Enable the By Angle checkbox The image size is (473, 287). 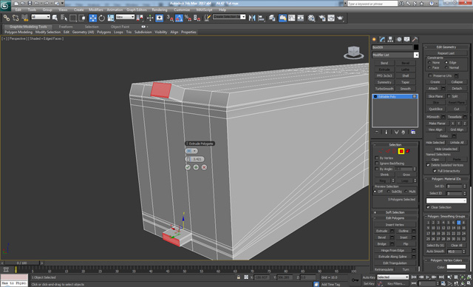[x=377, y=169]
